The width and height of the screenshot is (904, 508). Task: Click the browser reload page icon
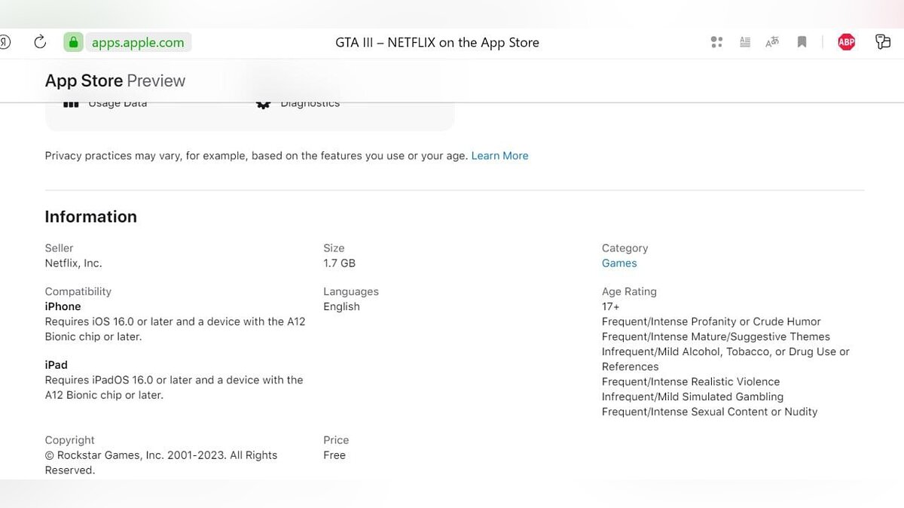(x=40, y=42)
